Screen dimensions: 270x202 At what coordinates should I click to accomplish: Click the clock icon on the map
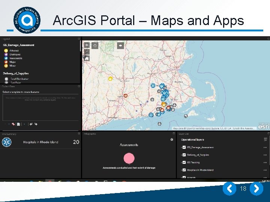(95, 46)
